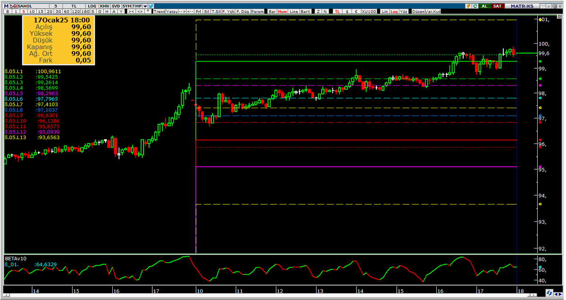Click the Prl parallel line tool
This screenshot has width=566, height=300.
coord(199,11)
